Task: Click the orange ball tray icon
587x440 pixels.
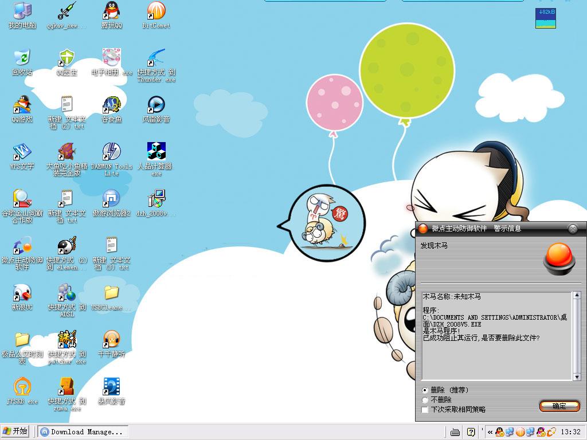Action: (x=520, y=432)
